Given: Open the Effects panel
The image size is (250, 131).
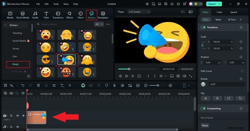Looking at the screenshot, I should (x=70, y=15).
